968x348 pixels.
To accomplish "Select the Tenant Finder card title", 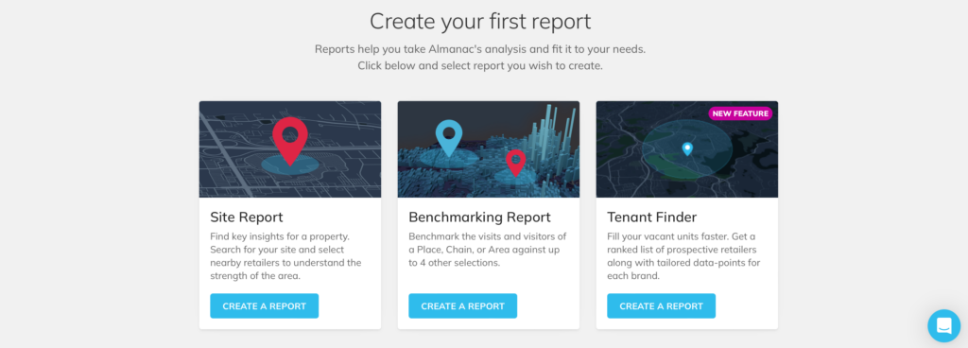I will 652,217.
